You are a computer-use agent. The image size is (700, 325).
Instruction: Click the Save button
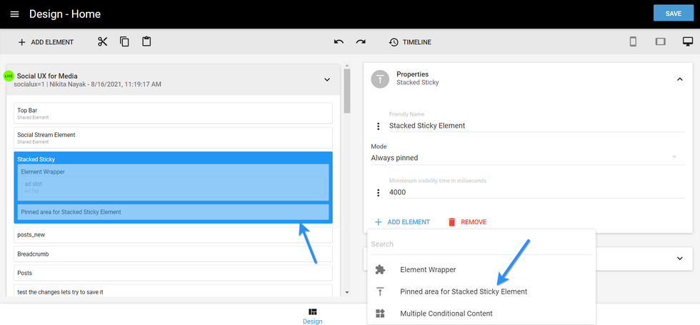[673, 14]
